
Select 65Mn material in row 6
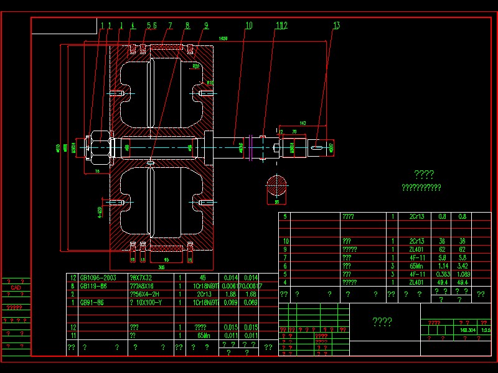click(x=416, y=266)
